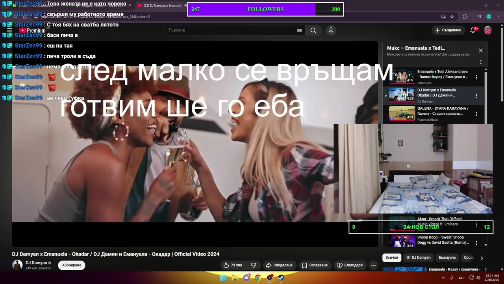Dislike the video with thumbs down
Screen dimensions: 504x284
coord(254,265)
